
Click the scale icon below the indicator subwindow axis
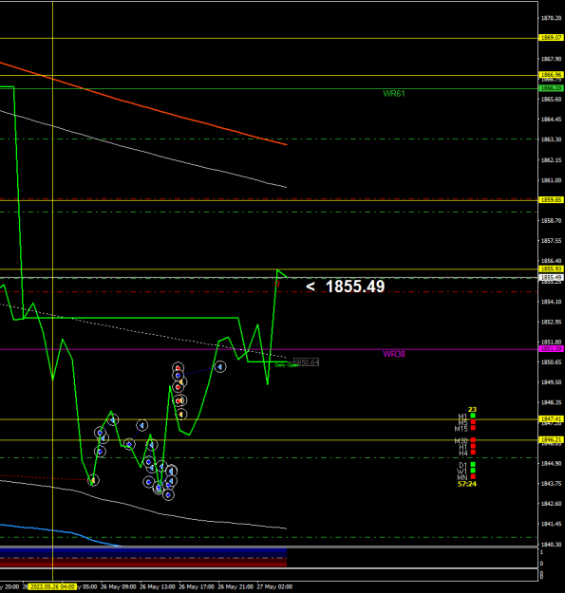pos(541,575)
